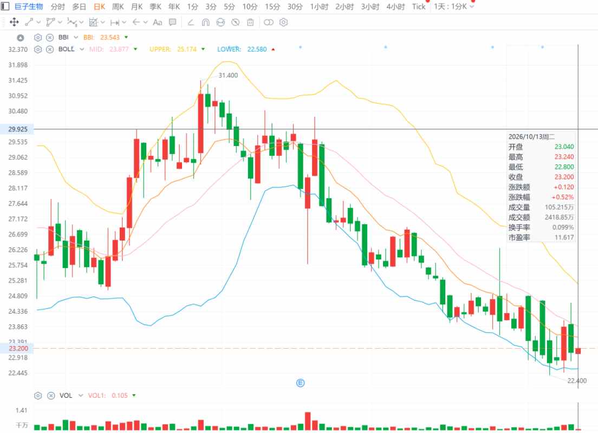Expand the arrow tool options chevron
Screen dimensions: 598x433
pyautogui.click(x=145, y=23)
